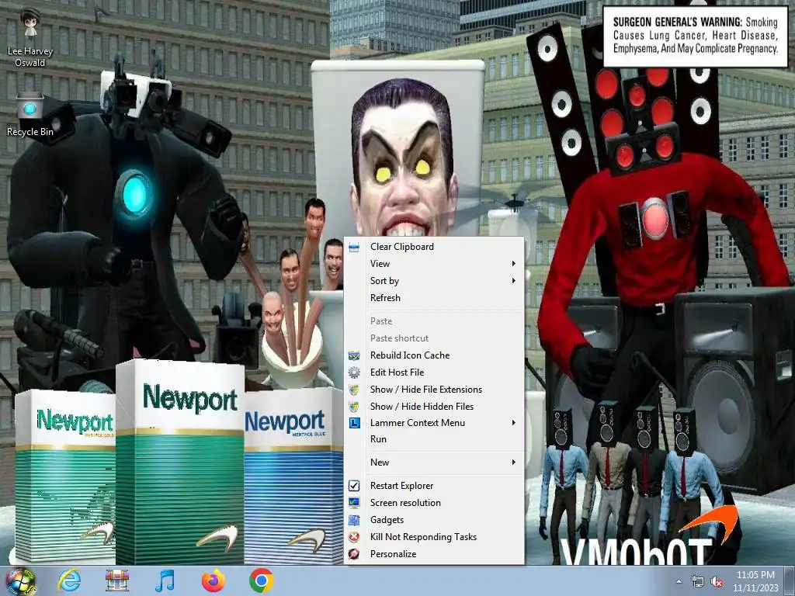Launch Firefox from the taskbar
Screen dimensions: 795x596
pyautogui.click(x=213, y=580)
